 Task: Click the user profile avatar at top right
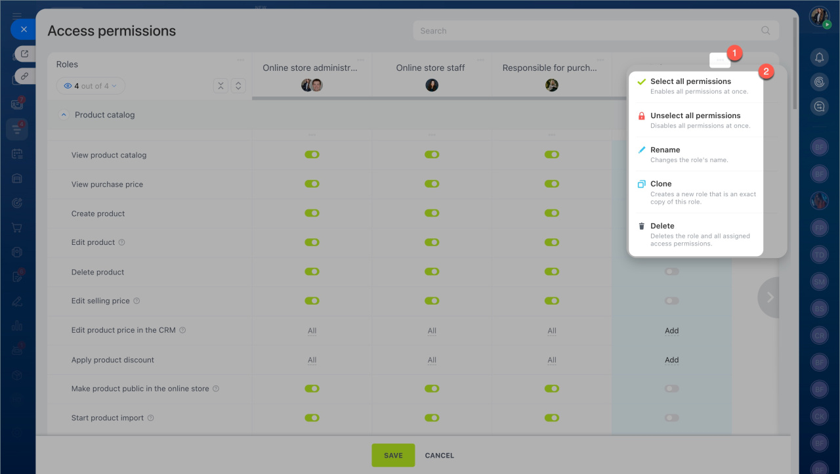pos(819,16)
